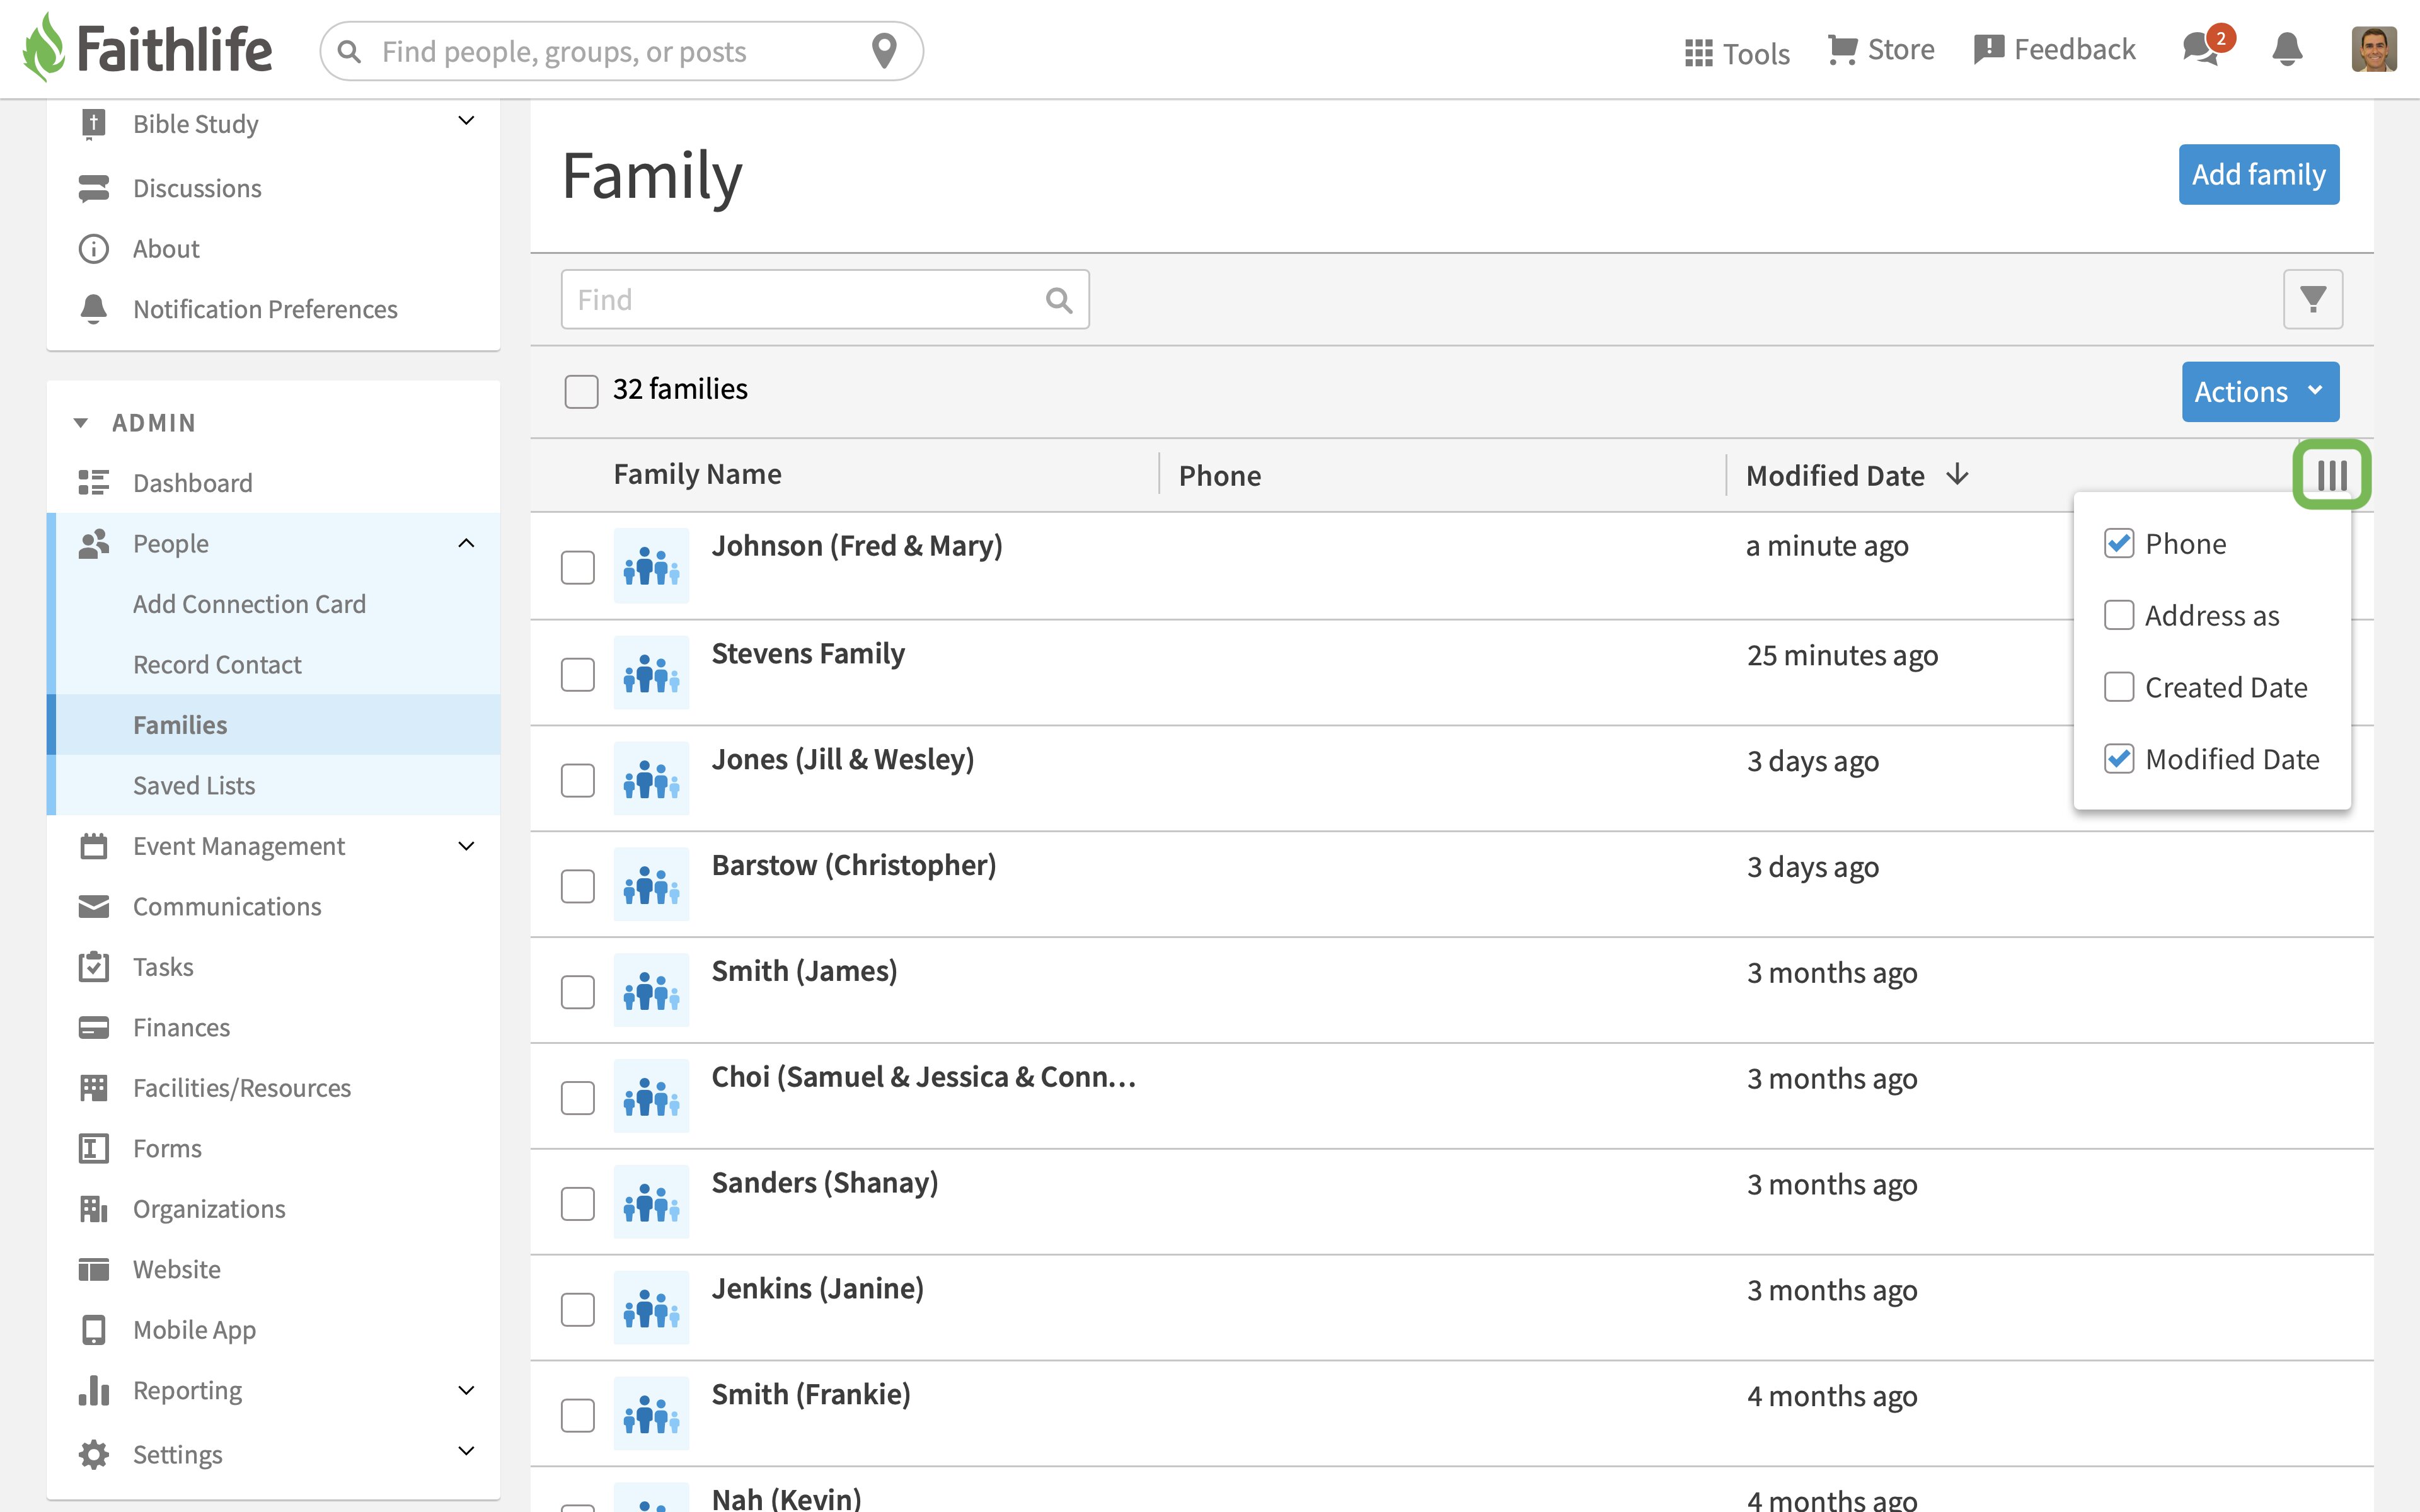Image resolution: width=2420 pixels, height=1512 pixels.
Task: Click the Website icon in sidebar
Action: (x=94, y=1269)
